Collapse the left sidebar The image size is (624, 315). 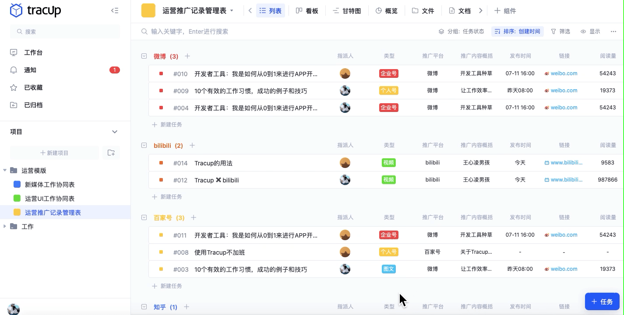tap(115, 10)
